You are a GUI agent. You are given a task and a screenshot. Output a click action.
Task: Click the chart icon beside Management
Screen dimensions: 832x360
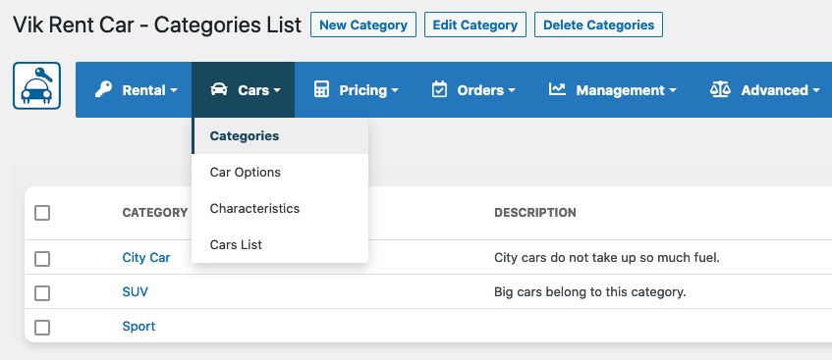pos(557,89)
